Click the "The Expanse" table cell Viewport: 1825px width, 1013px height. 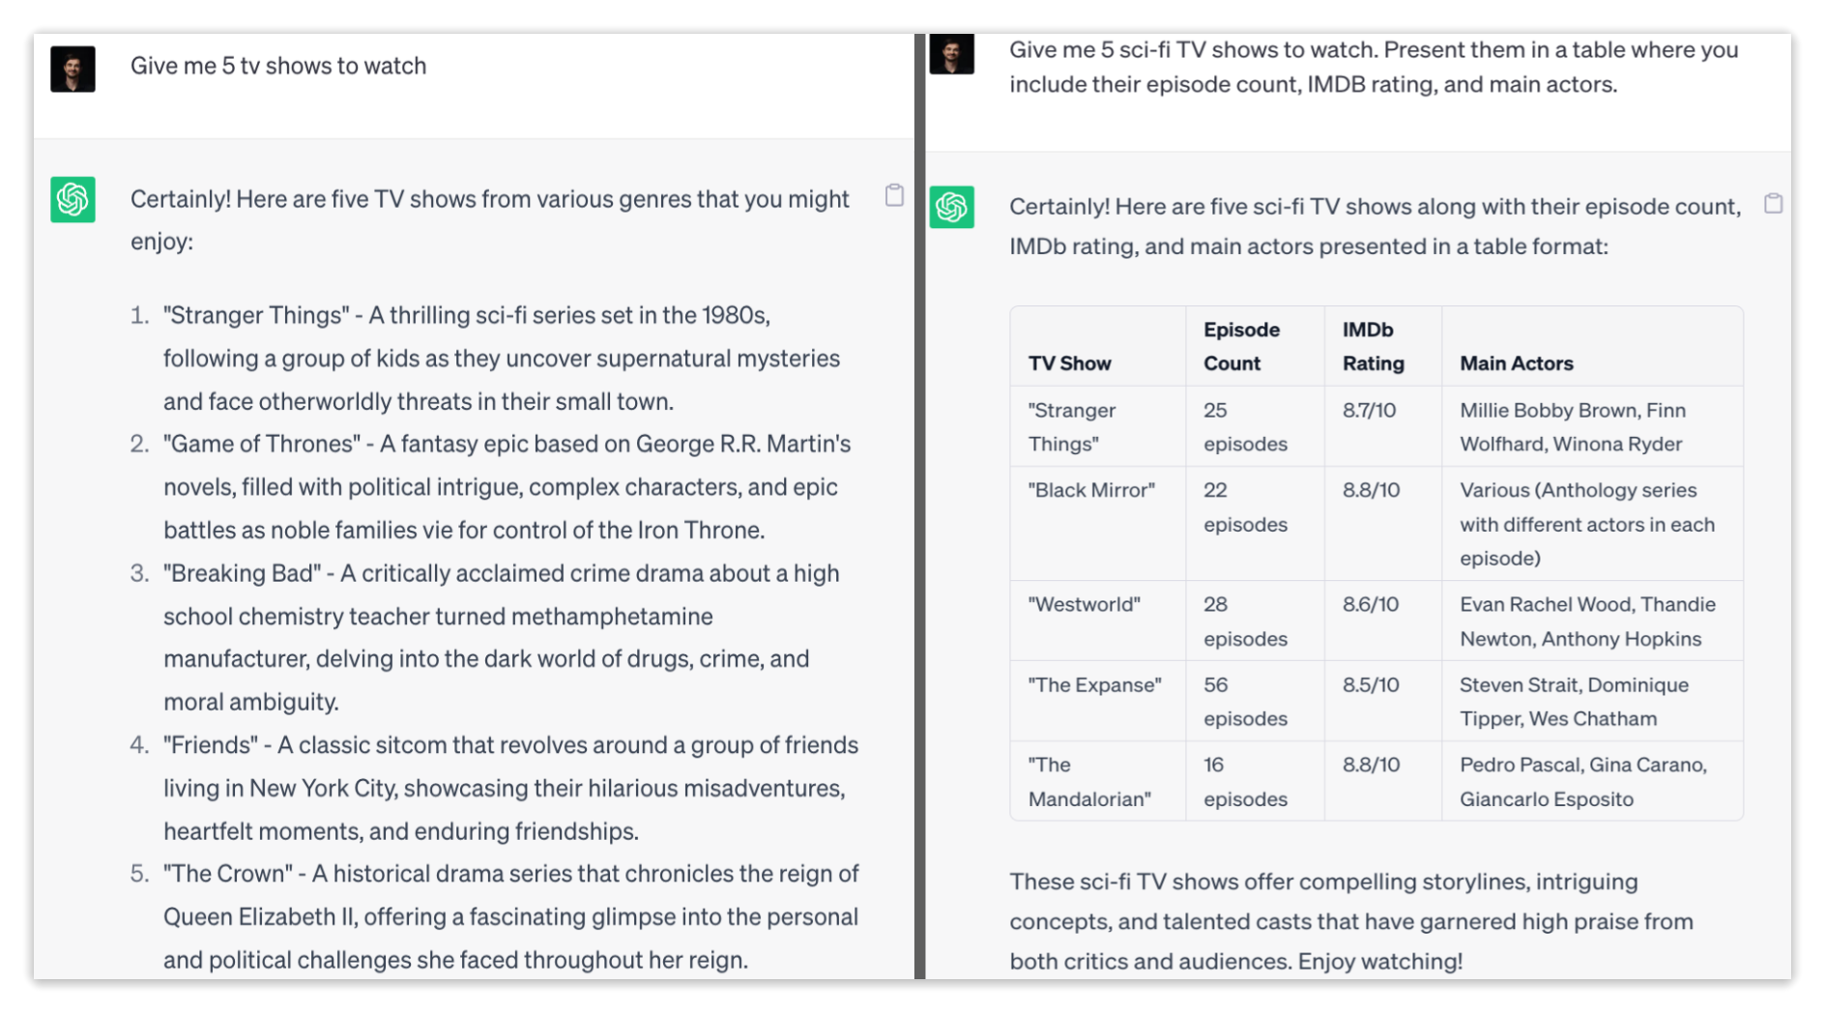[1094, 684]
